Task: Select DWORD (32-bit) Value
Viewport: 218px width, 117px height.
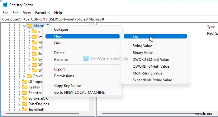Action: [x=151, y=60]
